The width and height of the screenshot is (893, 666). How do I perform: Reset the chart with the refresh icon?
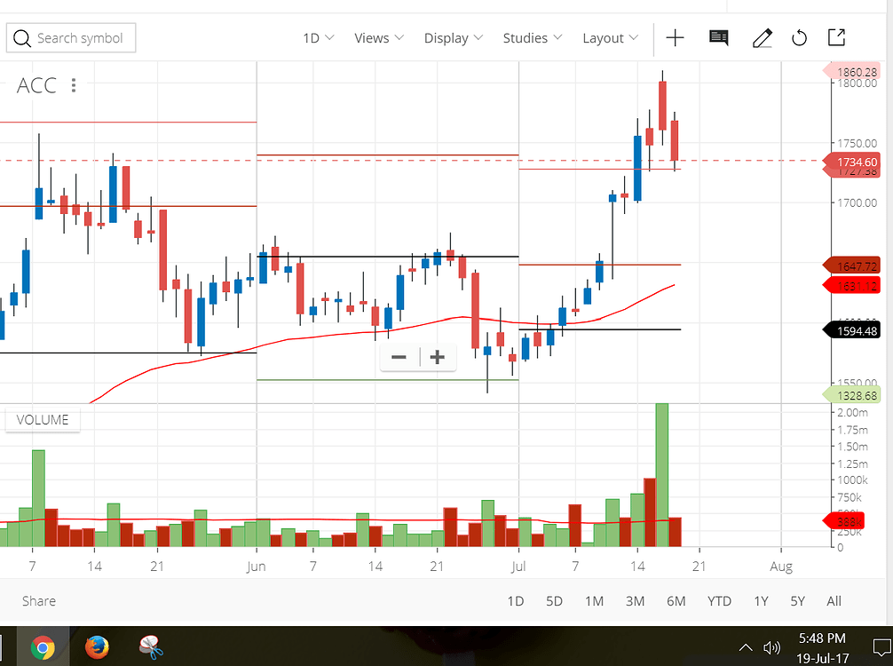[x=799, y=38]
